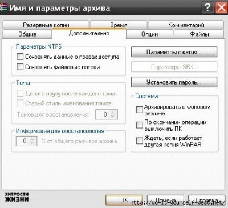Enable Сохранять данные о правах доступа
The height and width of the screenshot is (208, 228).
(x=20, y=57)
